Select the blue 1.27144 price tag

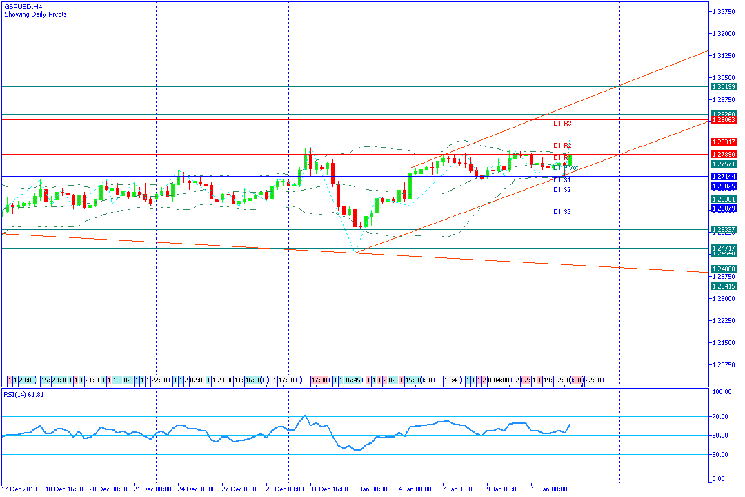pyautogui.click(x=724, y=177)
